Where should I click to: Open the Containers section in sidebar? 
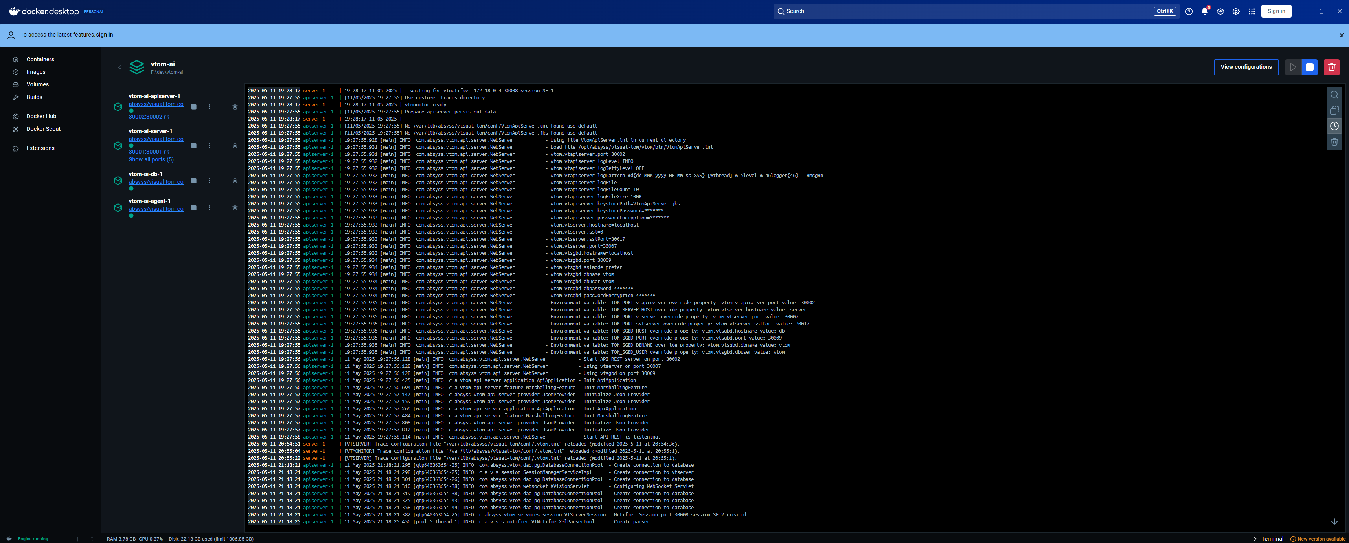click(x=40, y=60)
